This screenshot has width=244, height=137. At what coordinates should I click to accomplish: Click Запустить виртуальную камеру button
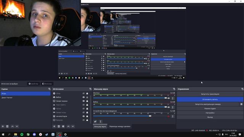tap(208, 104)
